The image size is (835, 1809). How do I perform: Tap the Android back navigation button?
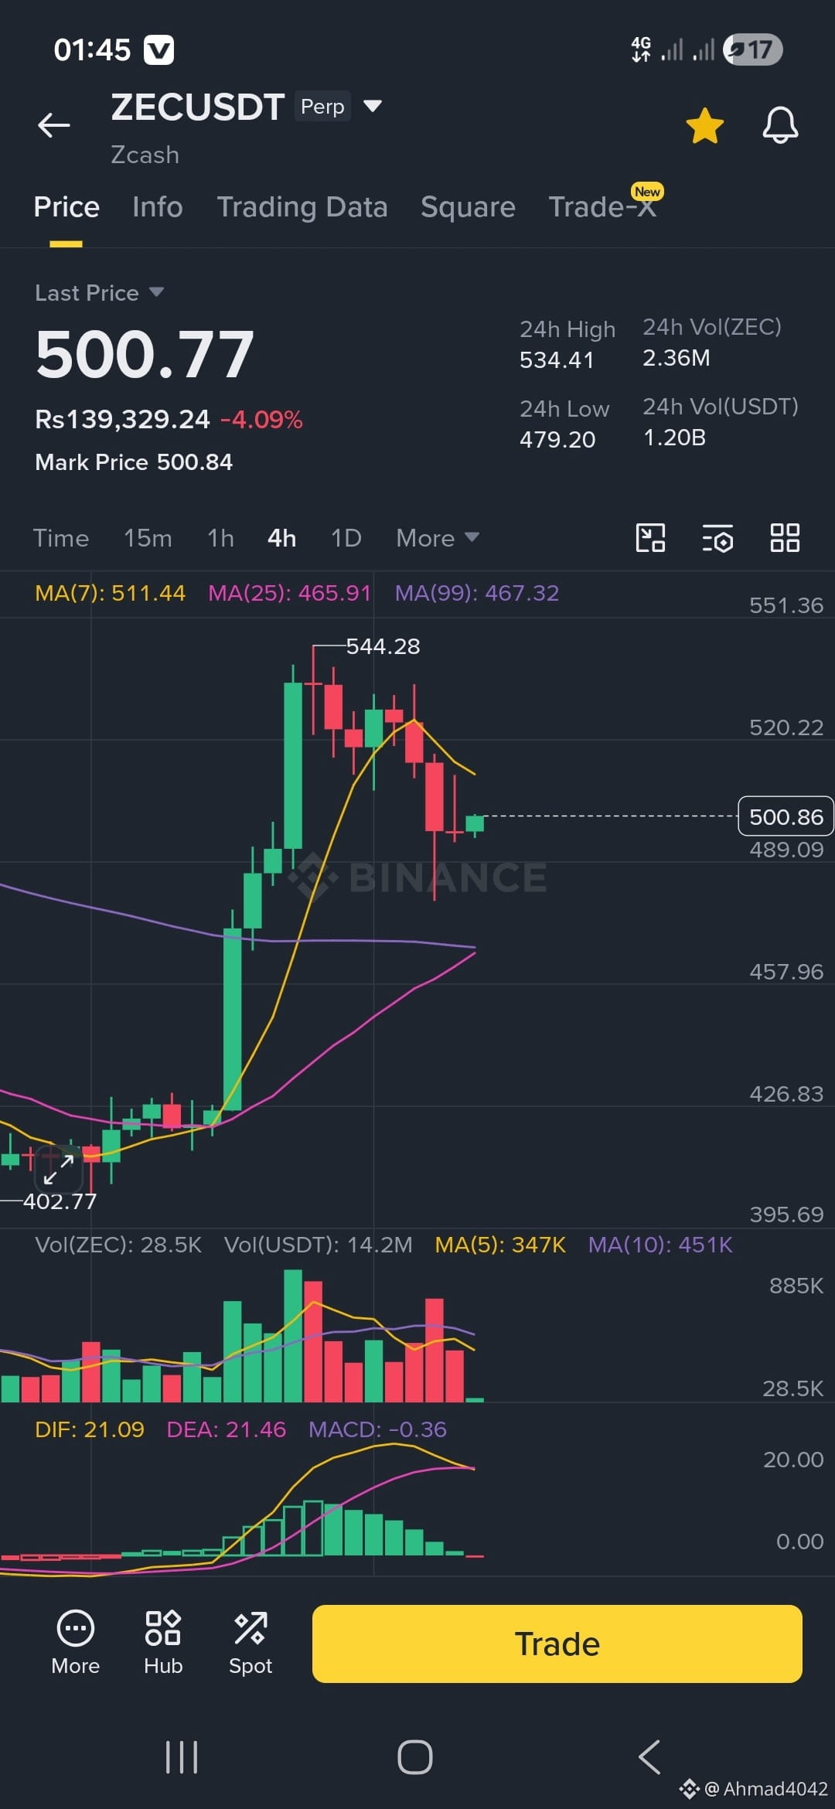pos(649,1757)
